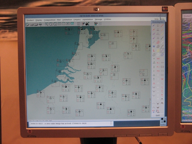Open the Help menu at right
The height and width of the screenshot is (144, 192).
pos(163,19)
